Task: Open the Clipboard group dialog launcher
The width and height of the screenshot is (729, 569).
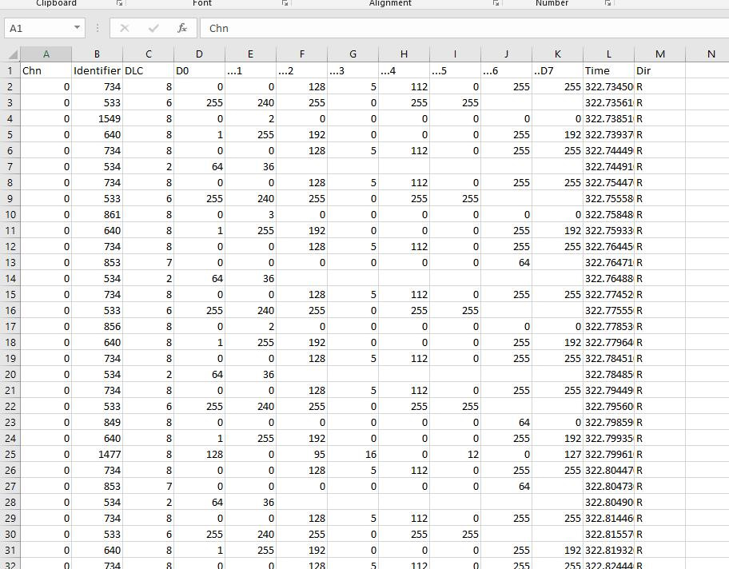Action: [119, 2]
